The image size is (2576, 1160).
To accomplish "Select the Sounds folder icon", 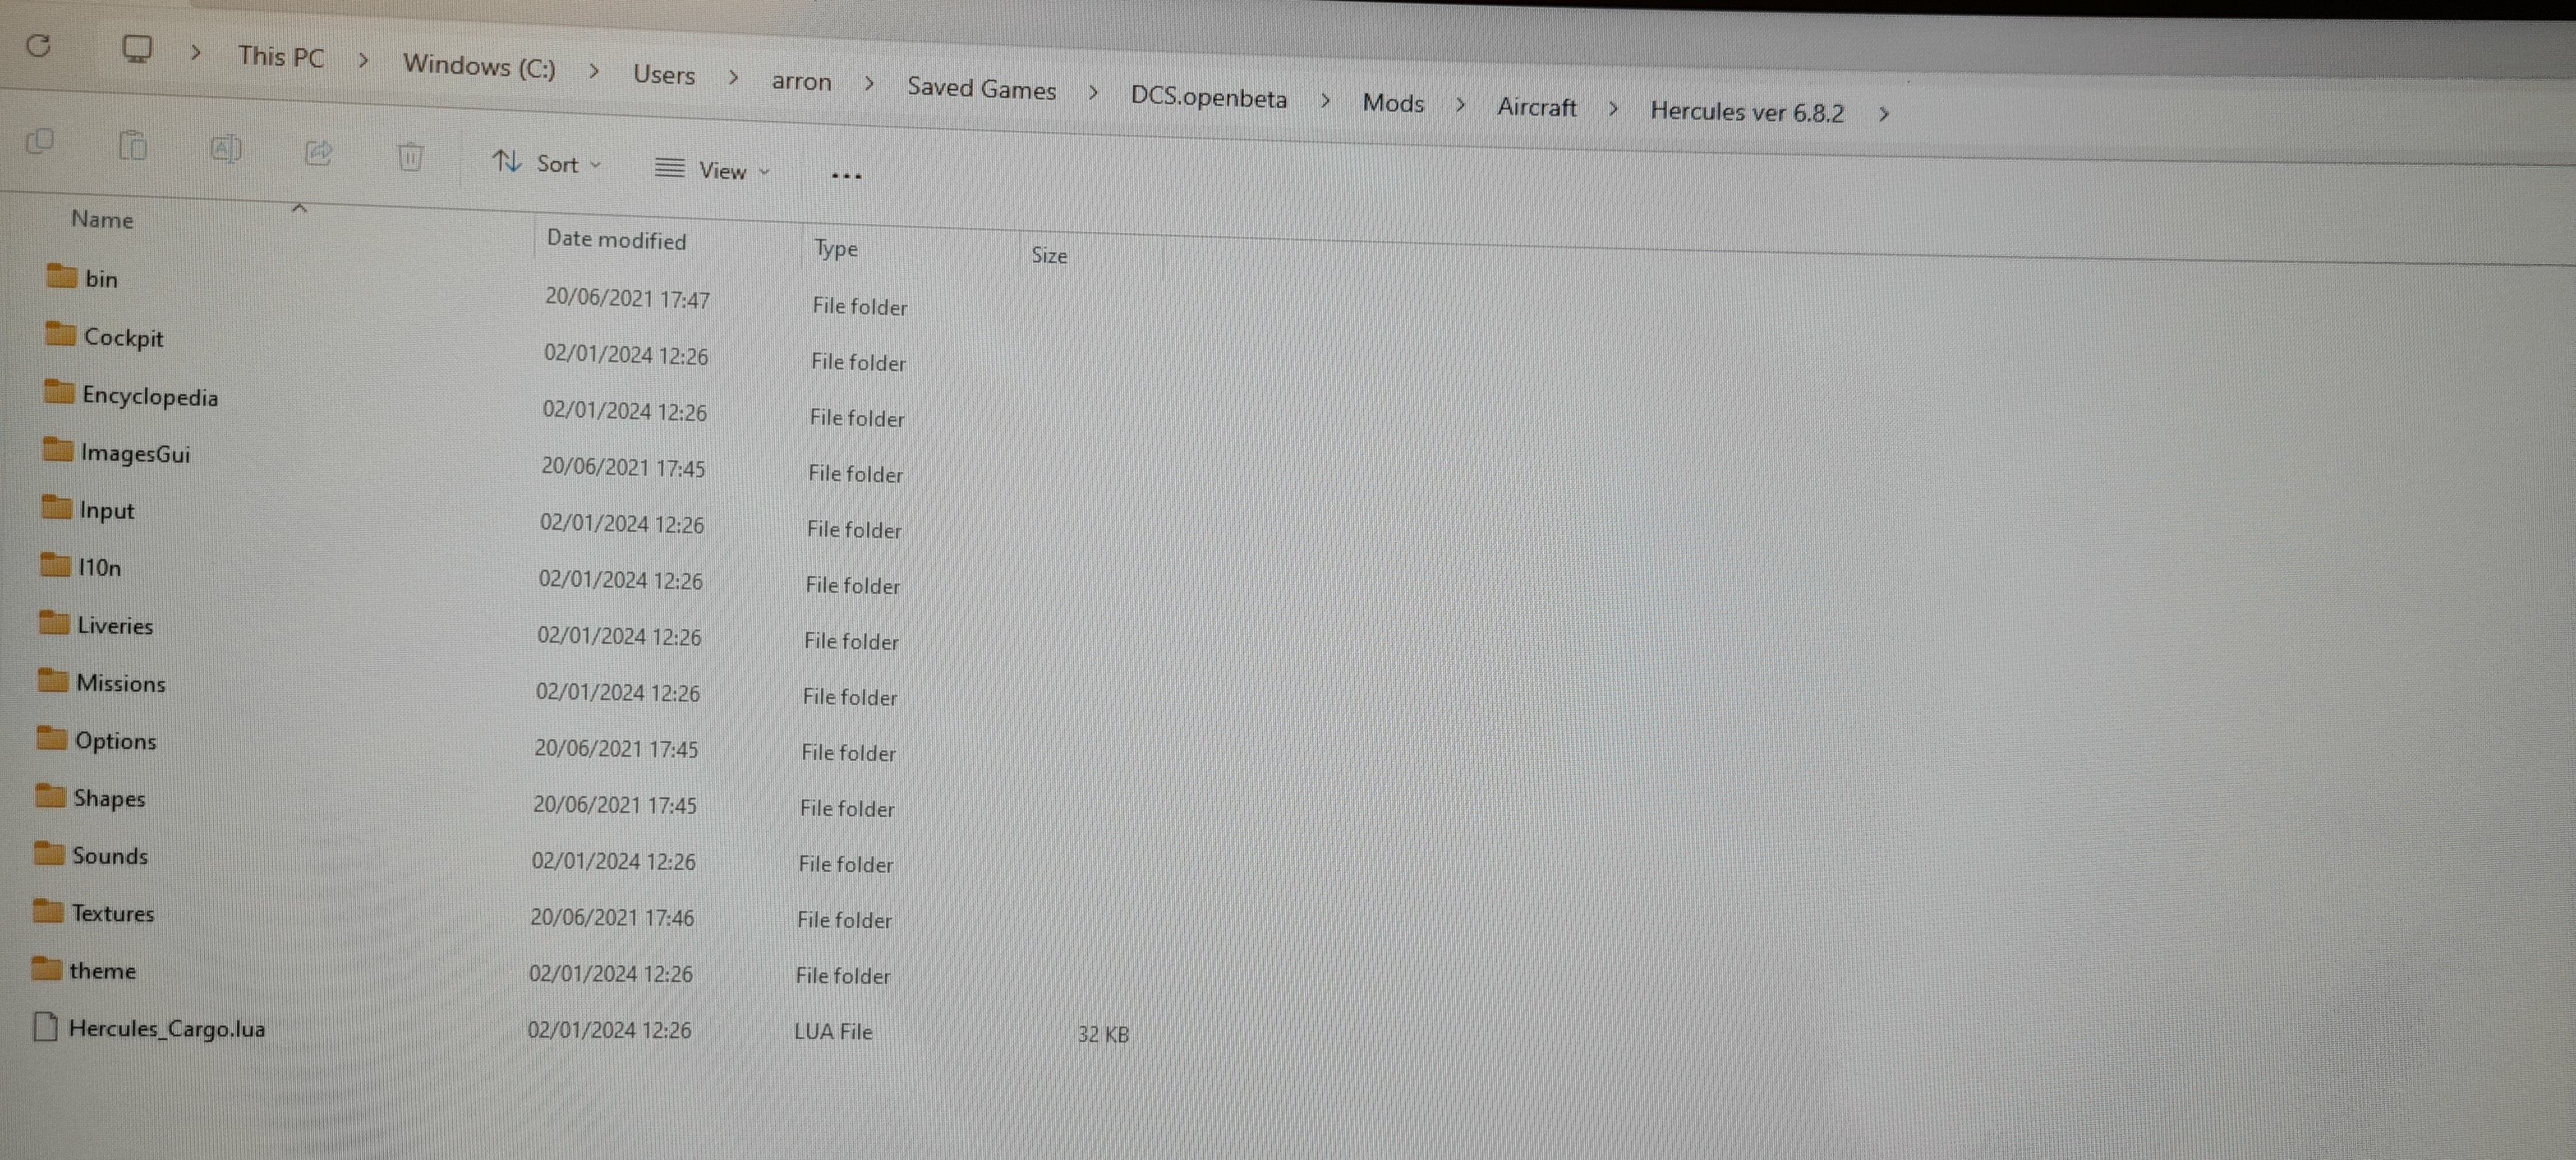I will (x=49, y=853).
